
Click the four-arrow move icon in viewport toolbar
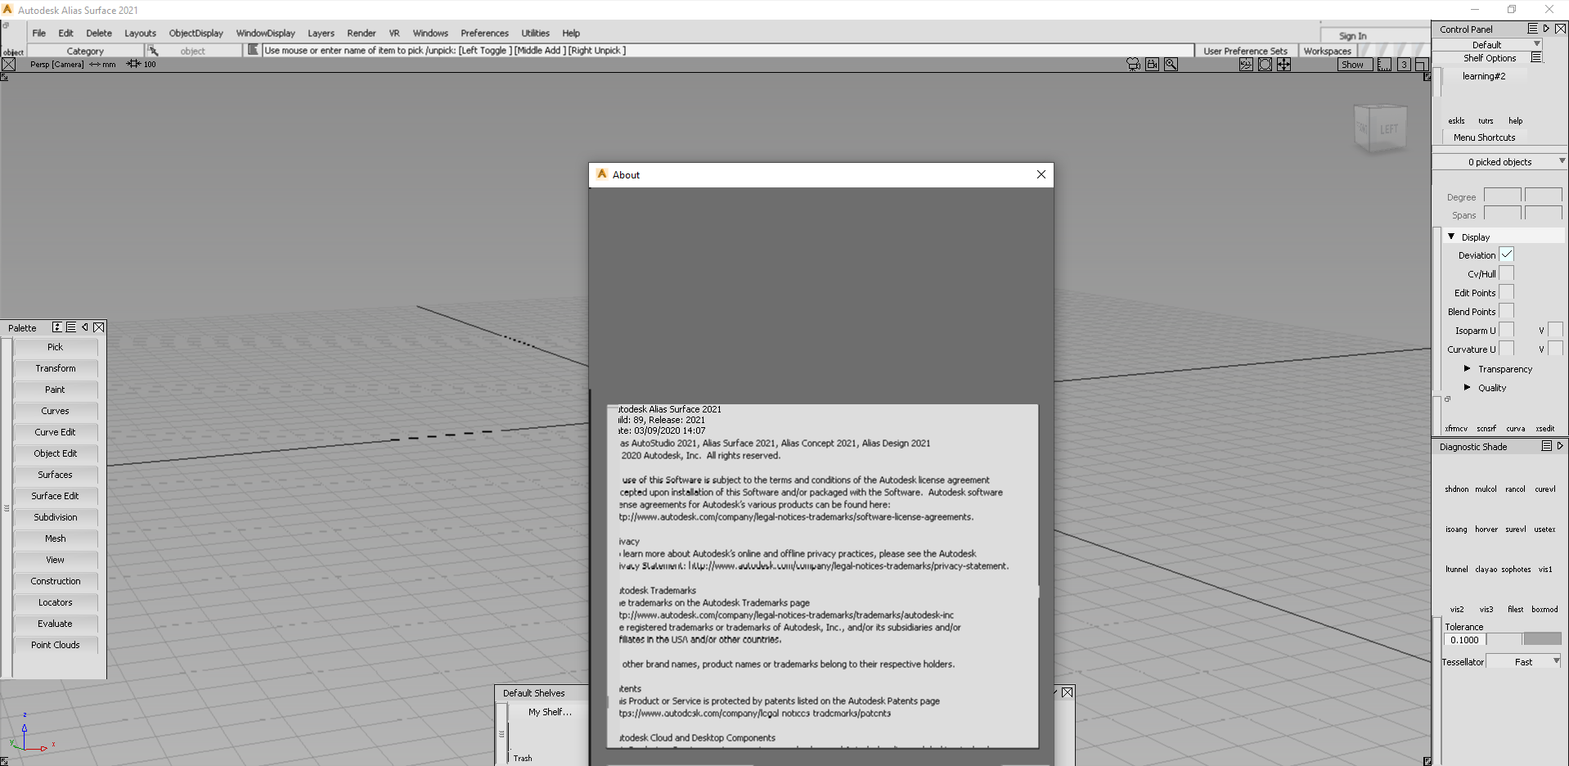coord(1284,65)
